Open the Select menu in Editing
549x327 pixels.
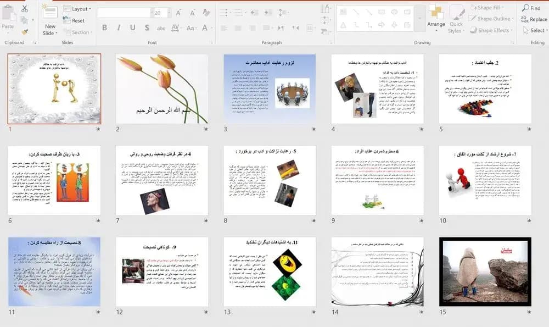pos(535,30)
